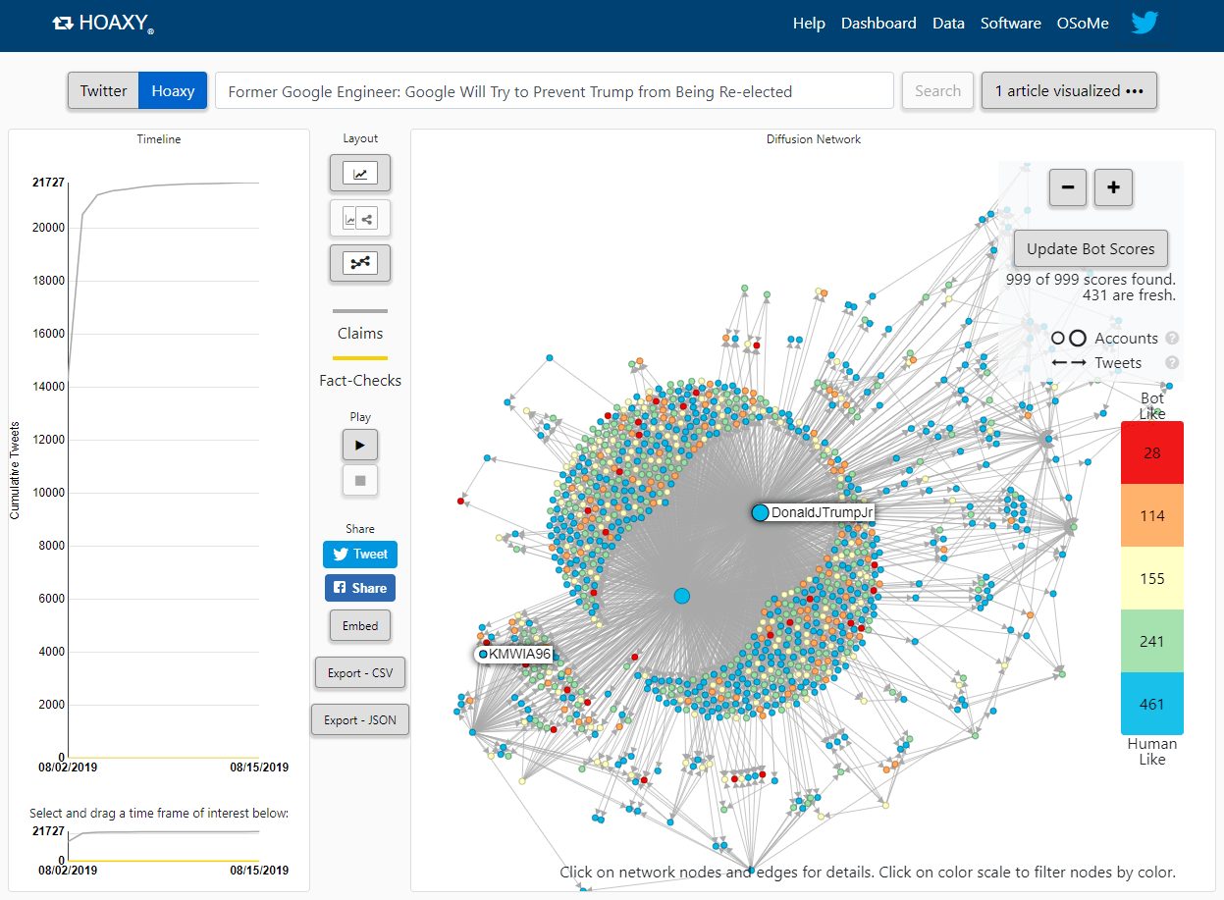Viewport: 1224px width, 900px height.
Task: Select the timeline-only layout icon
Action: tap(360, 174)
